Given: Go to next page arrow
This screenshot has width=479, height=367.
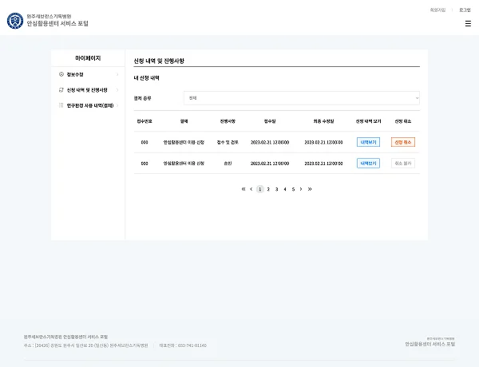Looking at the screenshot, I should coord(301,189).
